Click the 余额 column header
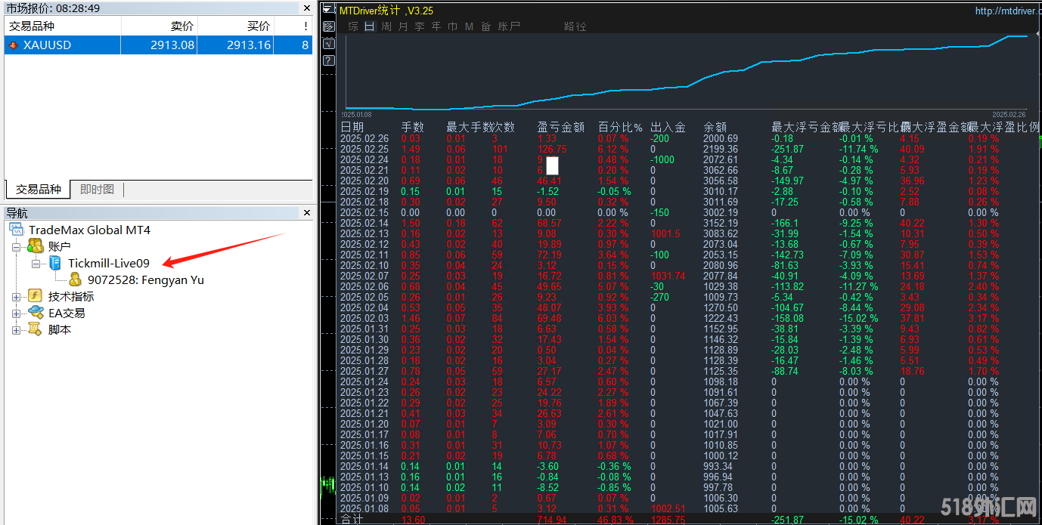 click(x=715, y=127)
